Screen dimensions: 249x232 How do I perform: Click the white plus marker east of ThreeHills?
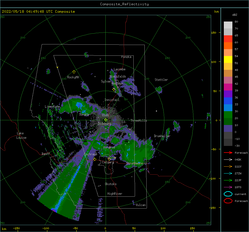point(156,111)
